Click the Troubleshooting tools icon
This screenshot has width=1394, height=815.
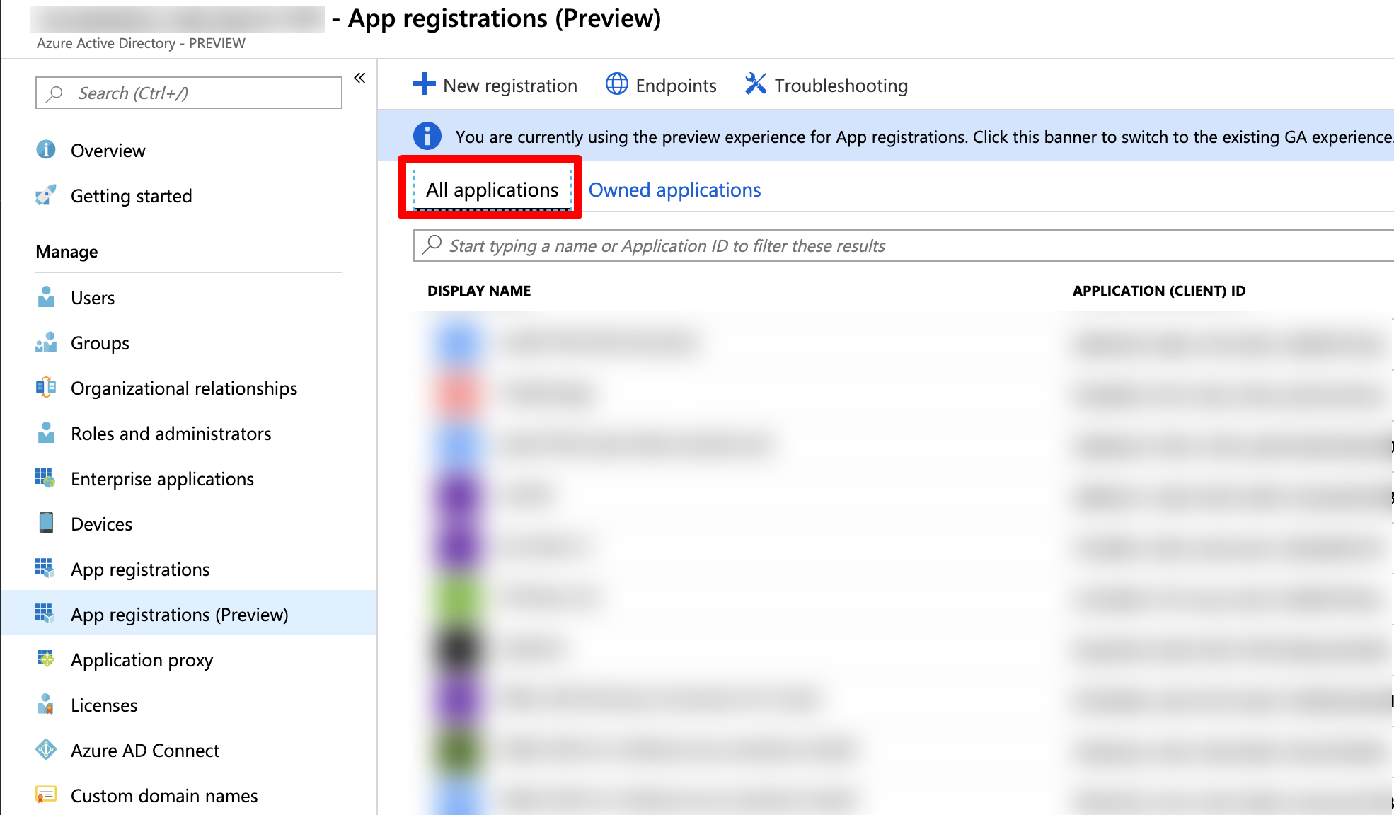click(755, 84)
